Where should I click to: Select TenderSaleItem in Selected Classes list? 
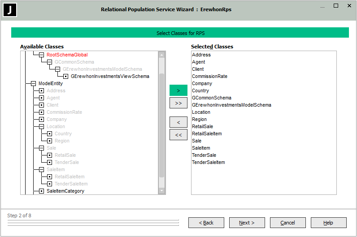click(208, 163)
